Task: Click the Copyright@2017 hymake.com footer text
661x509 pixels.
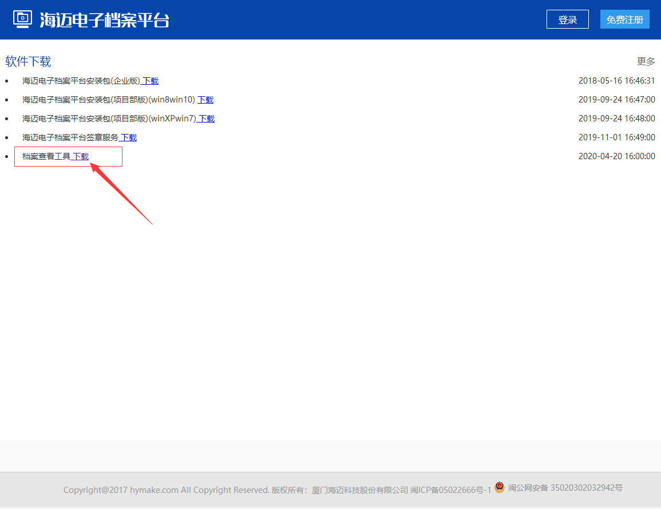Action: click(121, 490)
